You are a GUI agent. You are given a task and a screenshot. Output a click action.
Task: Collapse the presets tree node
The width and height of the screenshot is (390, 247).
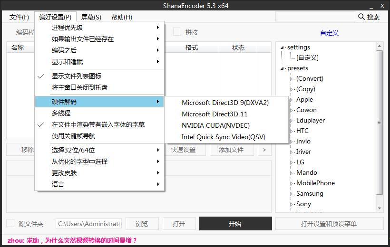point(282,68)
